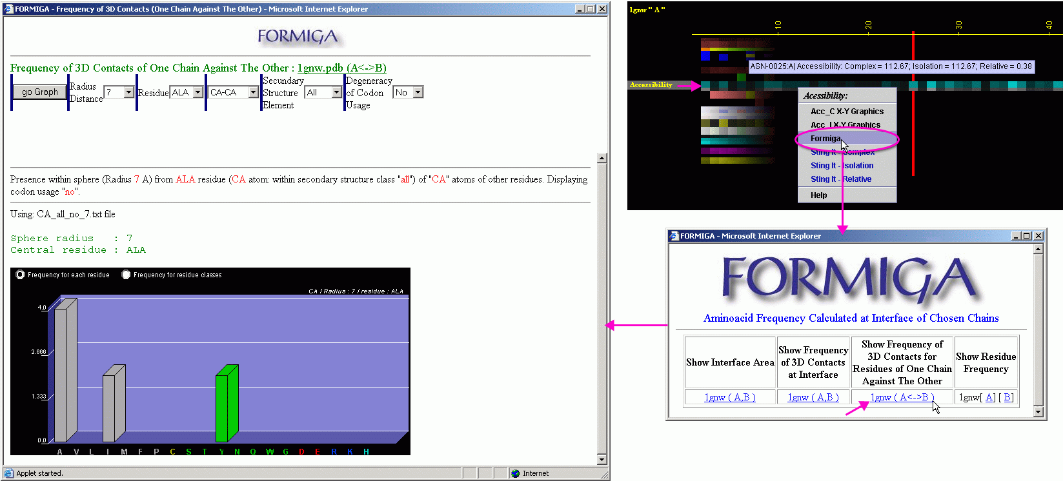Select Frequency for each residue radio
The width and height of the screenshot is (1063, 481).
tap(20, 275)
